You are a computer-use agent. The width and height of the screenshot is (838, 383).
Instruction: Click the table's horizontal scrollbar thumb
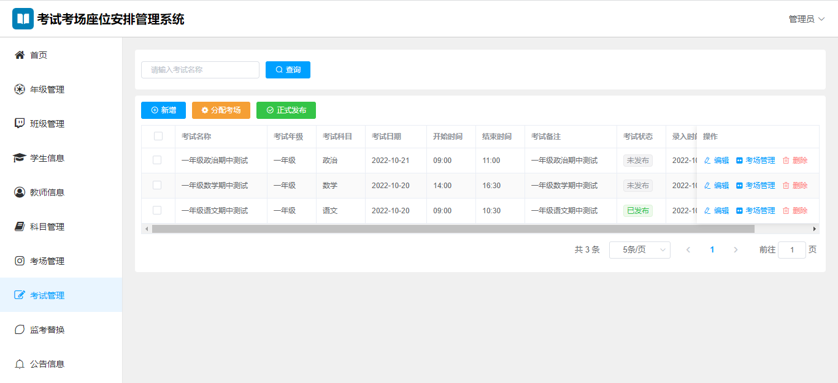point(453,229)
